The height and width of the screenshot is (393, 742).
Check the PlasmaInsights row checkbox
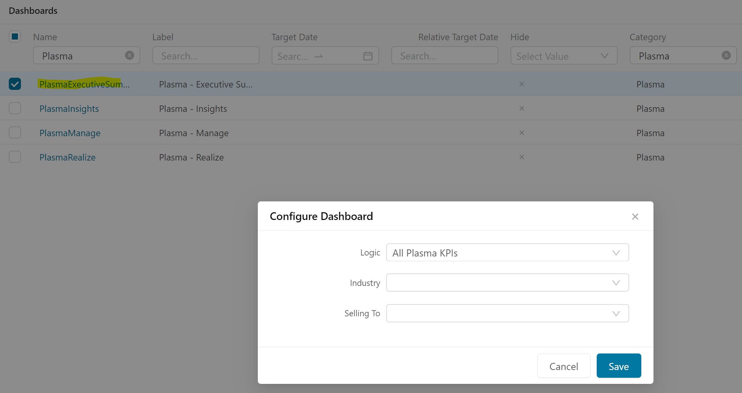[15, 108]
